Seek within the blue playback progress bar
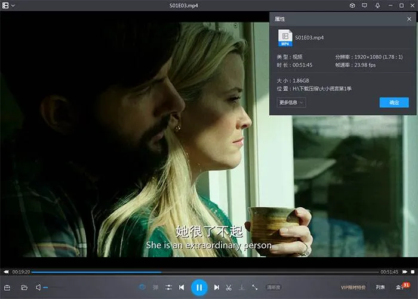418x299 pixels. (205, 272)
